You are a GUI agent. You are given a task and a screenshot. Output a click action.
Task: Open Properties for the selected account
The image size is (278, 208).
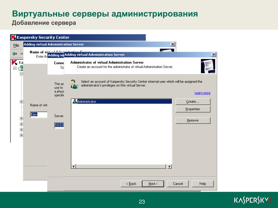pyautogui.click(x=193, y=109)
